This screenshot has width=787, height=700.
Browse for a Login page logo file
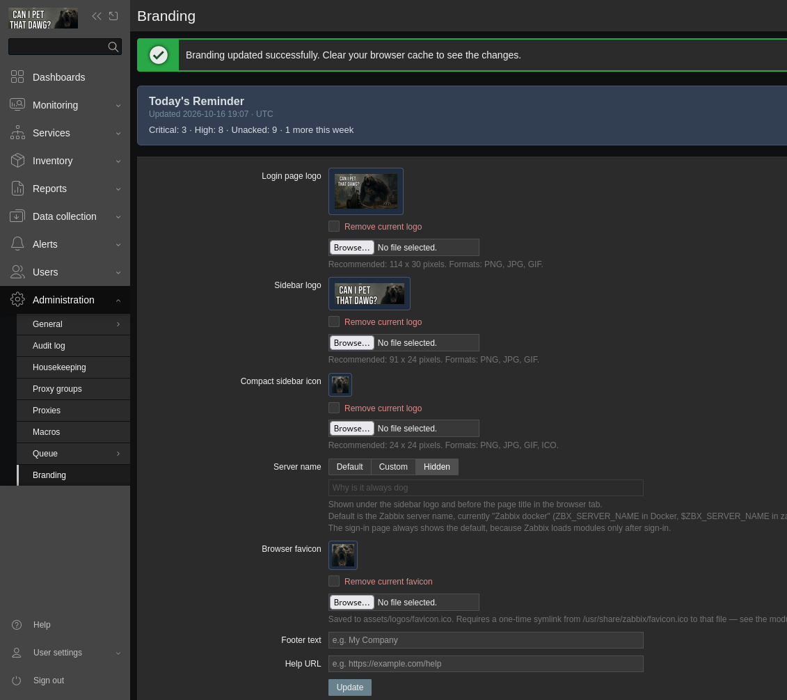coord(352,248)
